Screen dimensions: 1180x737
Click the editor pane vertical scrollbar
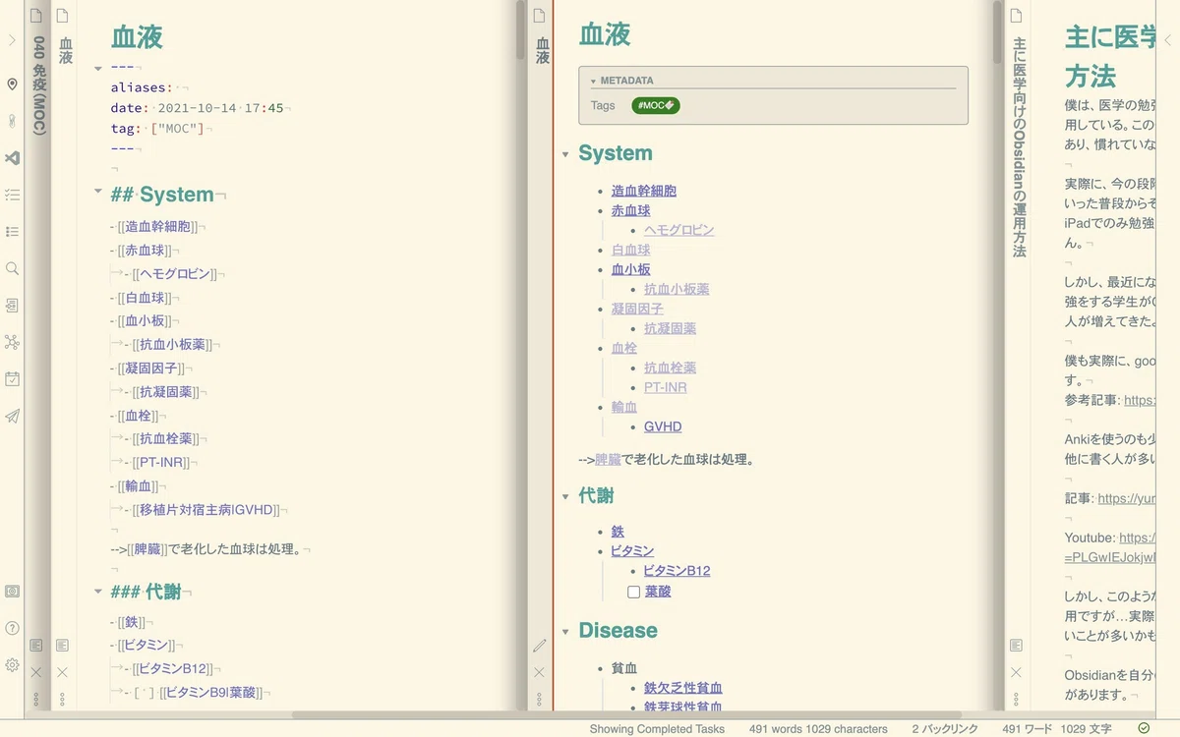pyautogui.click(x=520, y=29)
